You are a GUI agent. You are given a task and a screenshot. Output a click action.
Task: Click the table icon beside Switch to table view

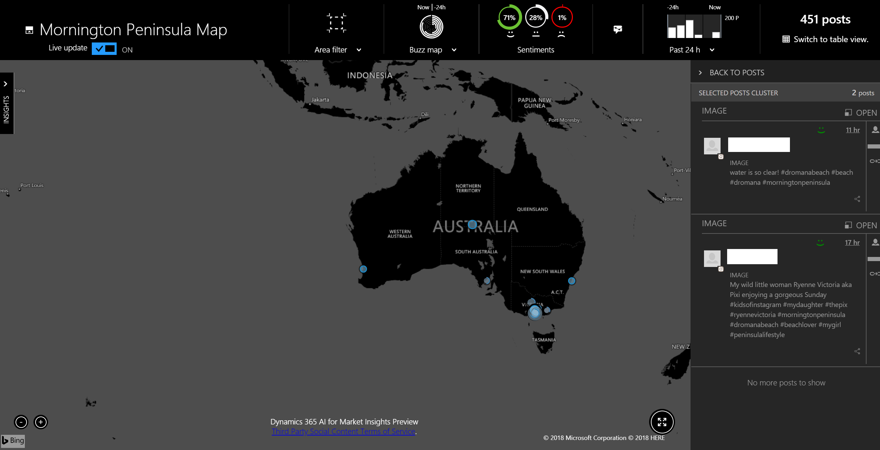click(786, 39)
